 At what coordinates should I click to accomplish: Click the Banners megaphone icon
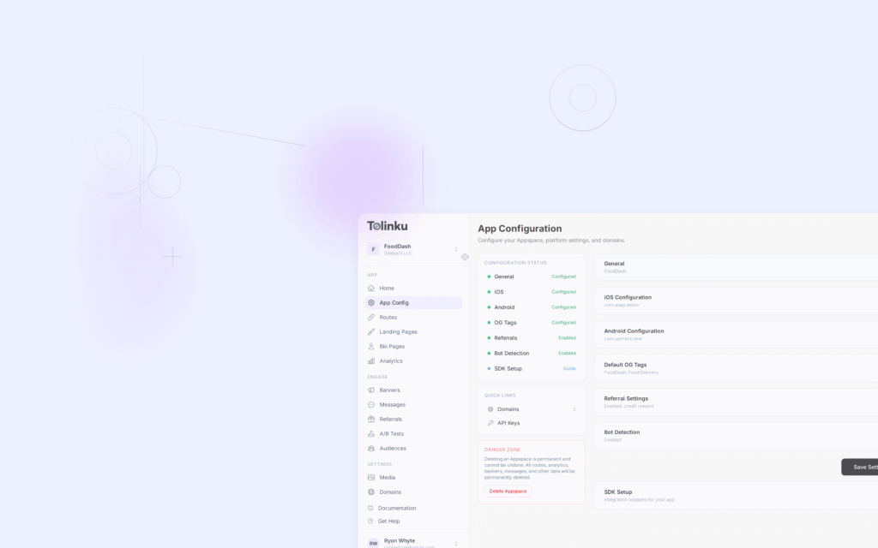pyautogui.click(x=370, y=390)
